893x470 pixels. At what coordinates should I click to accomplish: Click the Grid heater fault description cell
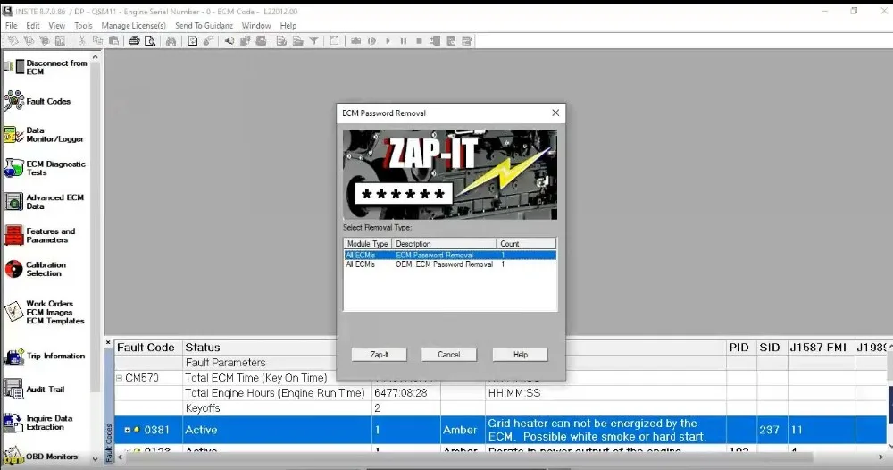[606, 430]
